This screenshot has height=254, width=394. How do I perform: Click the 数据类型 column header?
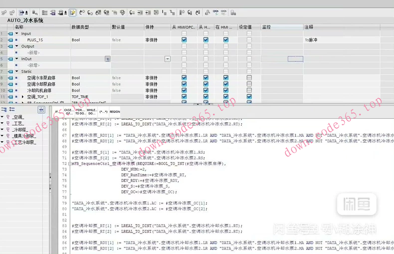pos(90,27)
